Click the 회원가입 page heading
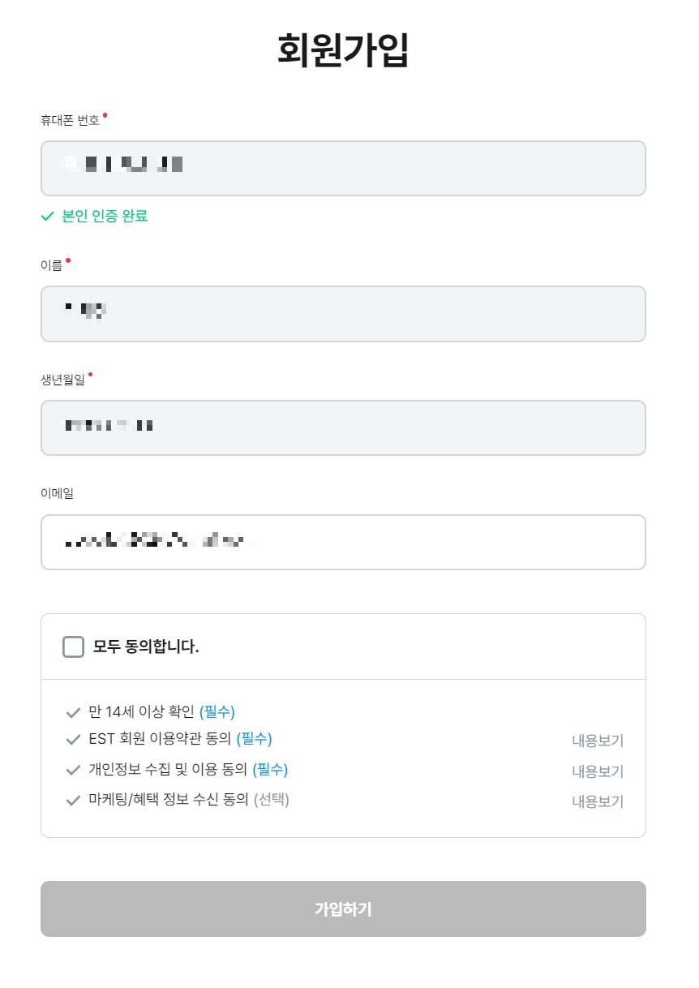 tap(343, 50)
